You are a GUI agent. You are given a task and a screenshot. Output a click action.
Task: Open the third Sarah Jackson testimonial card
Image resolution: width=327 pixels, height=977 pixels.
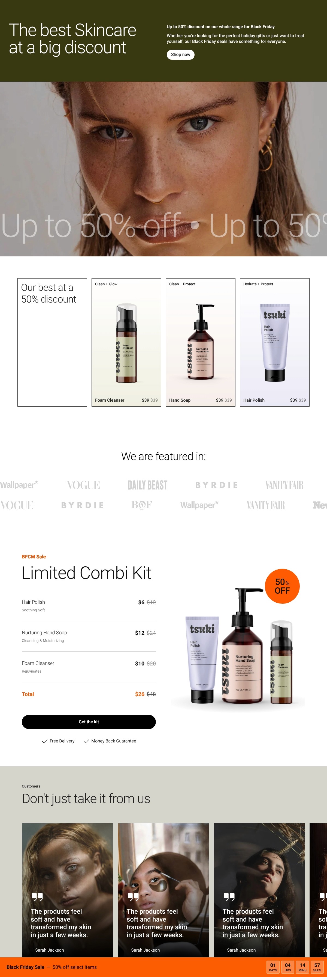click(259, 890)
